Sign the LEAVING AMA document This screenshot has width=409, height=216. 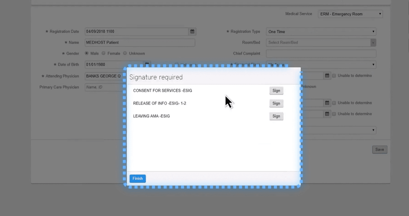point(276,116)
